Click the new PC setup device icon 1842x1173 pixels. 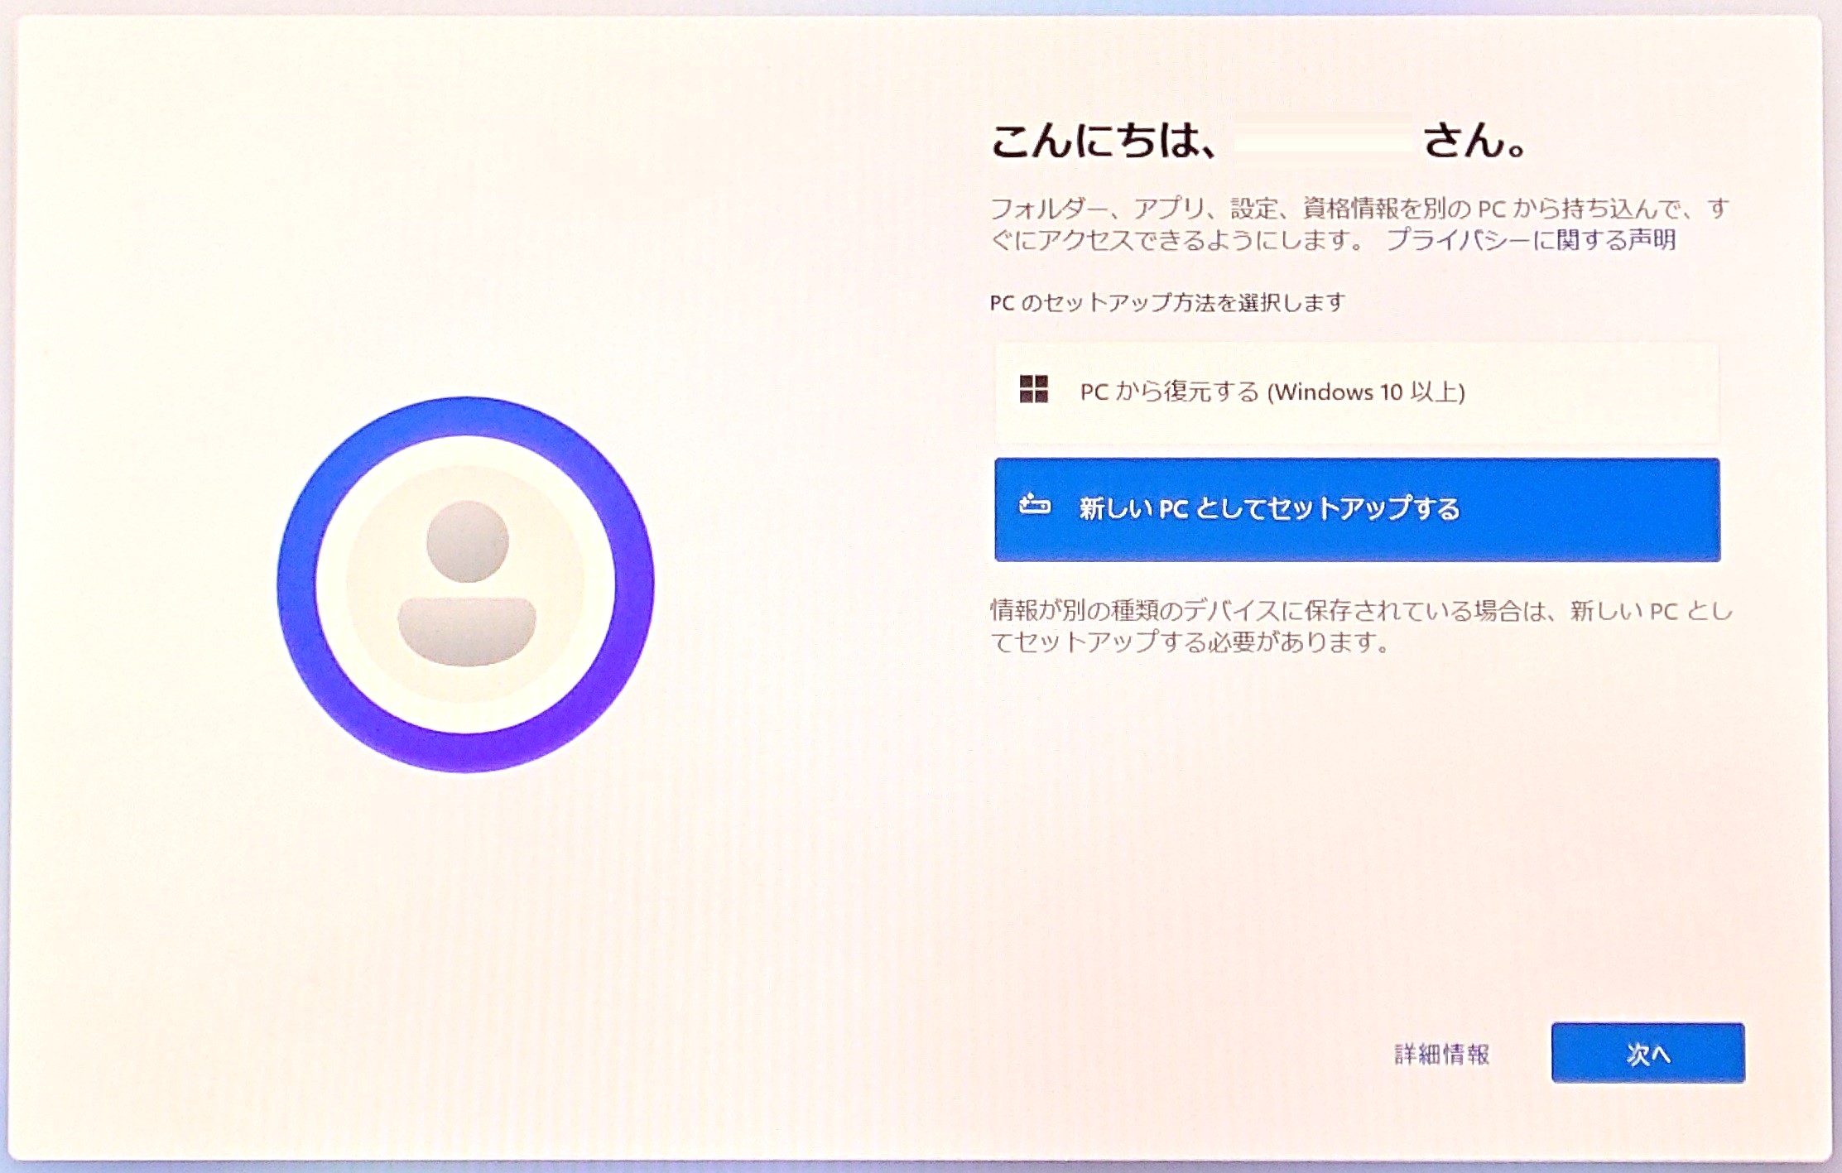click(x=1034, y=504)
